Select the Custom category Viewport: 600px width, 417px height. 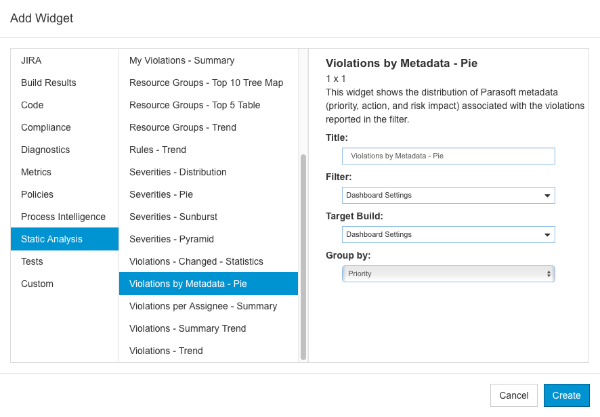tap(64, 284)
